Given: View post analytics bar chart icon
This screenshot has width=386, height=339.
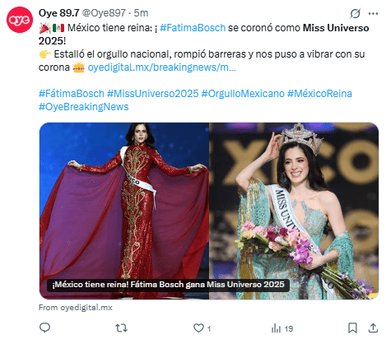Looking at the screenshot, I should (282, 328).
